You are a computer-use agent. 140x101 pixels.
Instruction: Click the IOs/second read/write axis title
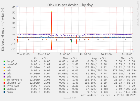pyautogui.click(x=3, y=29)
